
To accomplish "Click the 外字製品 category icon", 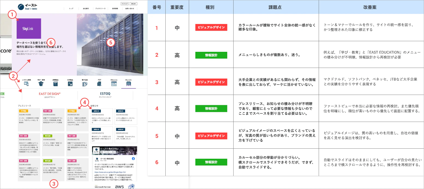I will pos(70,84).
